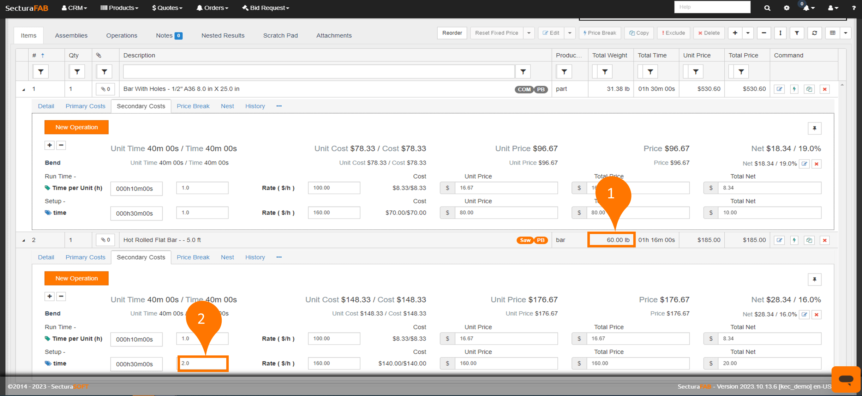The height and width of the screenshot is (396, 862).
Task: Select the filter icon in the grid toolbar
Action: (x=797, y=33)
